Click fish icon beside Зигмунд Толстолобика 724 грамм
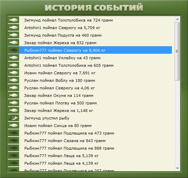188x178 pixels. tap(13, 20)
